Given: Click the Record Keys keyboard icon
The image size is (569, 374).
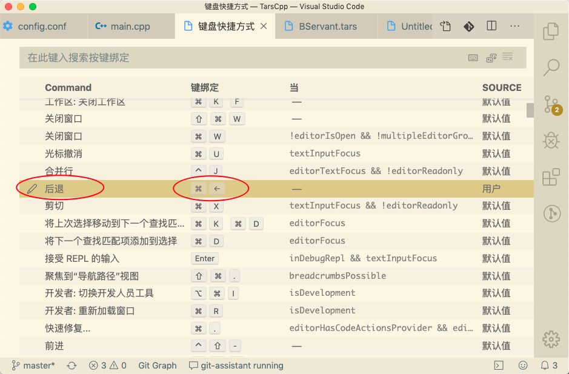Looking at the screenshot, I should coord(473,56).
